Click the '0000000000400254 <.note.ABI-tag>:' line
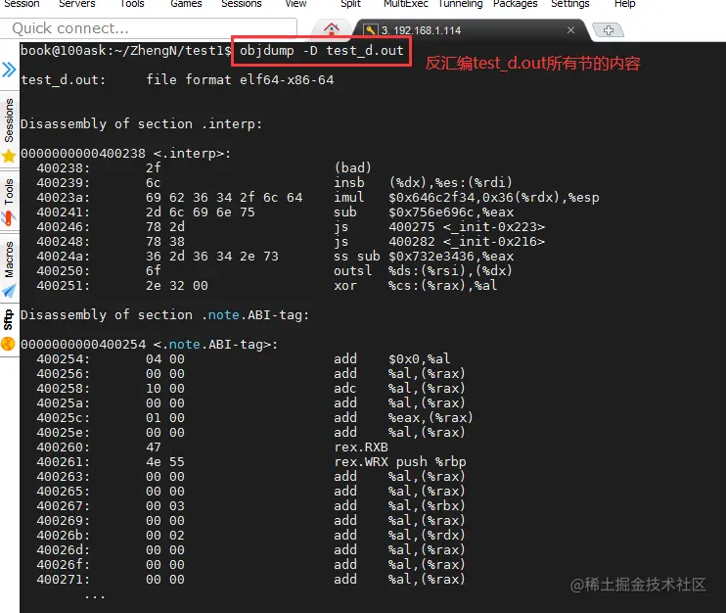The width and height of the screenshot is (726, 613). [x=149, y=345]
